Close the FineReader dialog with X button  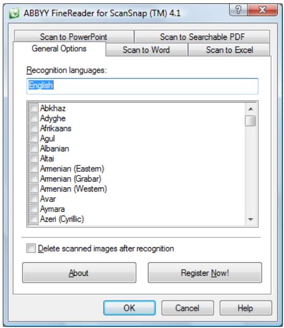pos(262,10)
